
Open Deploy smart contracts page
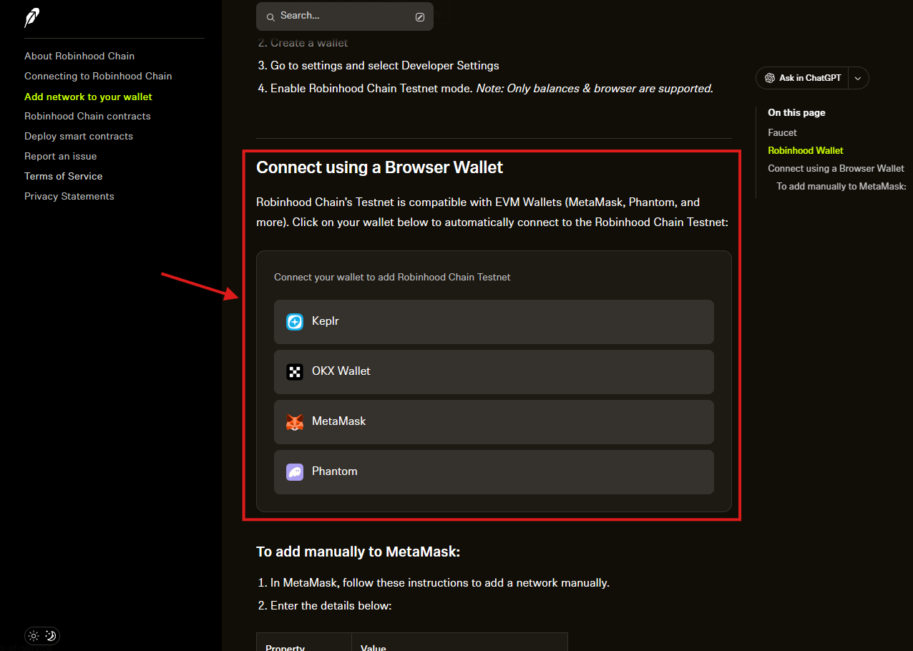(79, 136)
